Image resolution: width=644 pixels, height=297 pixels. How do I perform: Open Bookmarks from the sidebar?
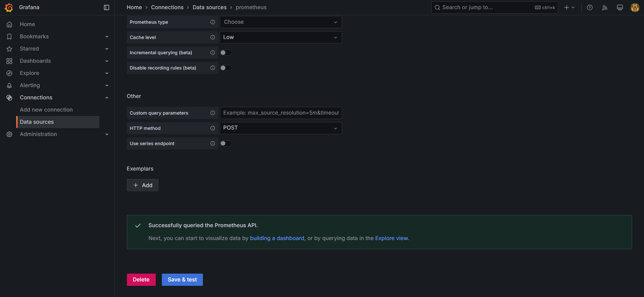tap(34, 37)
